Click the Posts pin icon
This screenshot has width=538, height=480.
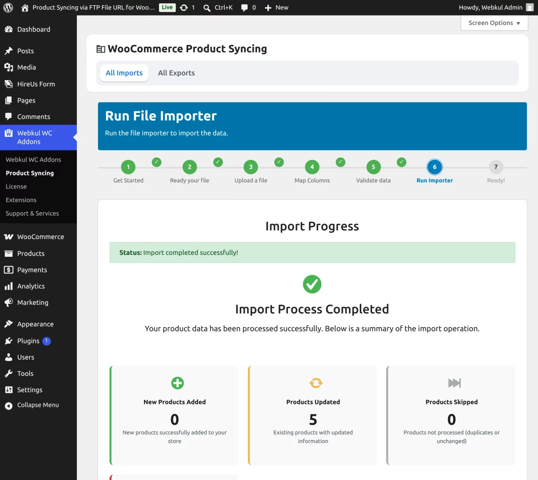tap(8, 51)
